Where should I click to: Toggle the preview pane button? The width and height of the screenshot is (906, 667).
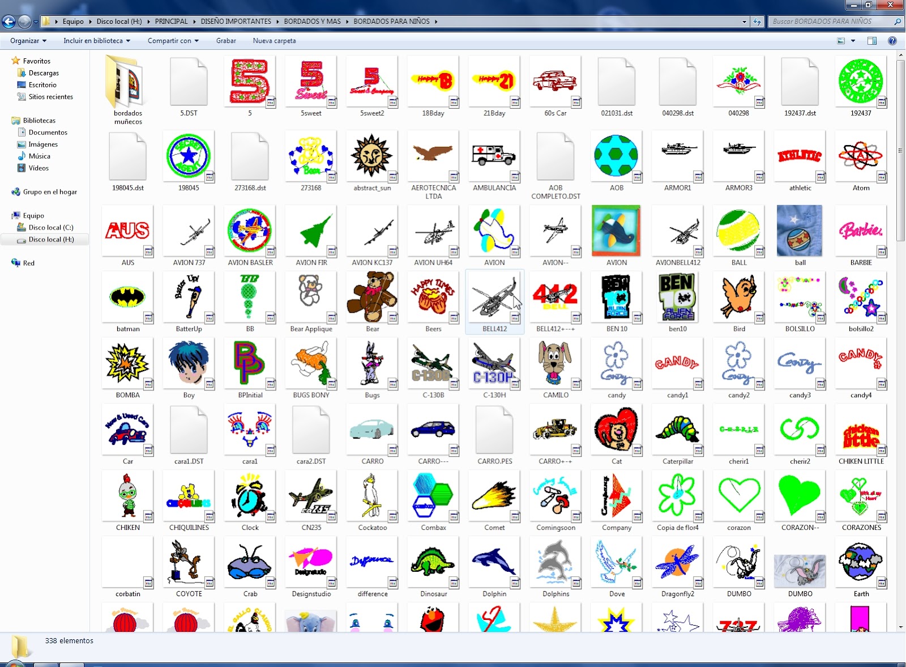click(x=872, y=41)
